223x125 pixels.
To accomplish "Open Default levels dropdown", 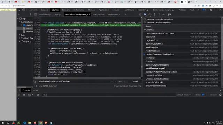I will tap(184, 95).
